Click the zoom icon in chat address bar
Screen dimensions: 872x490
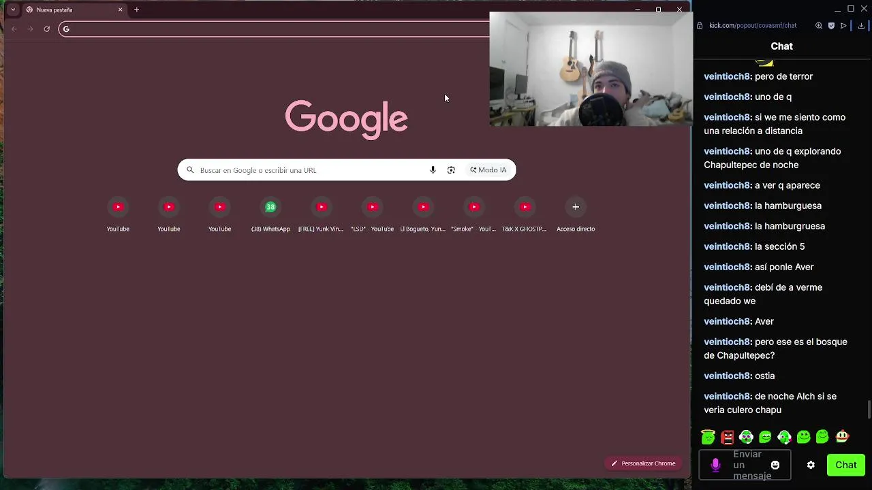819,26
